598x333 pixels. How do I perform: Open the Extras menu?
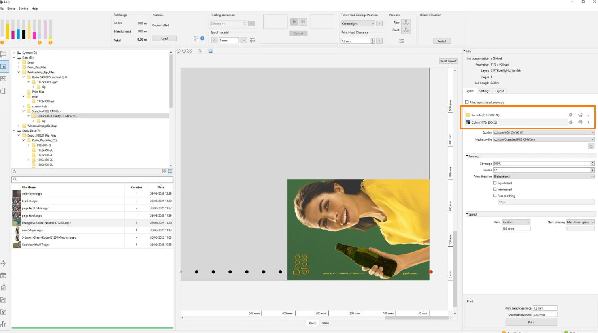pos(11,9)
